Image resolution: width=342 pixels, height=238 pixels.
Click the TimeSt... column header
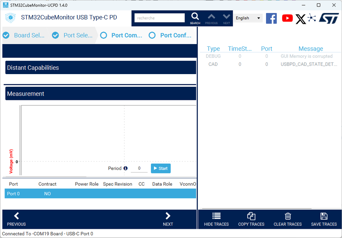(240, 48)
